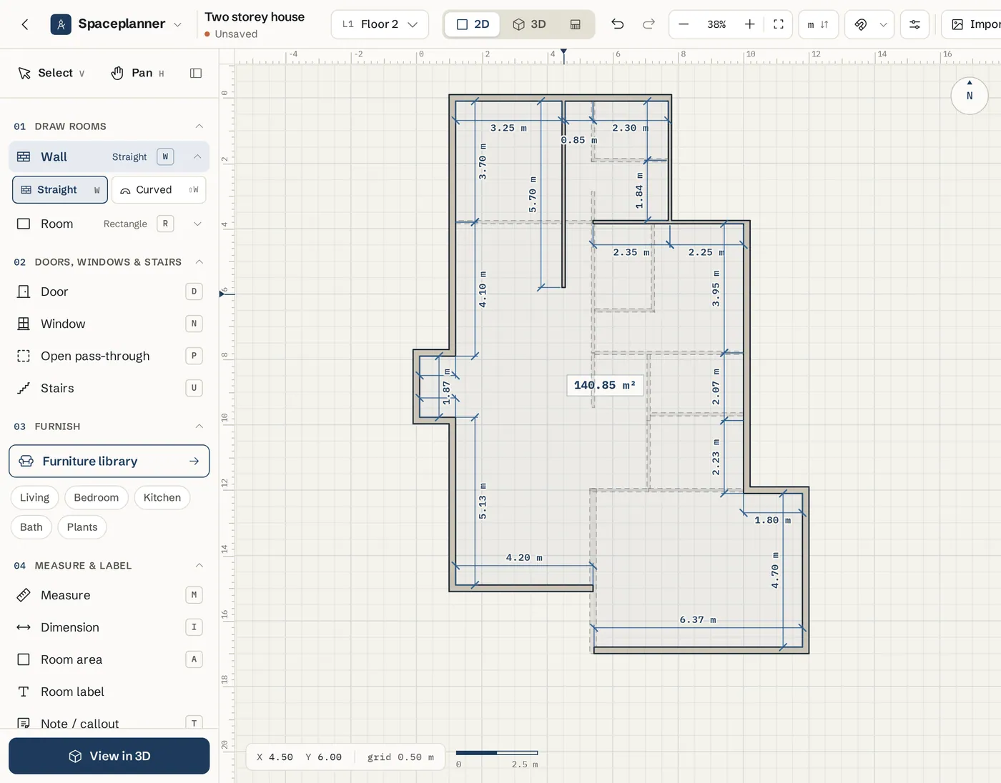This screenshot has height=783, width=1001.
Task: Select the Measure tool
Action: (x=109, y=595)
